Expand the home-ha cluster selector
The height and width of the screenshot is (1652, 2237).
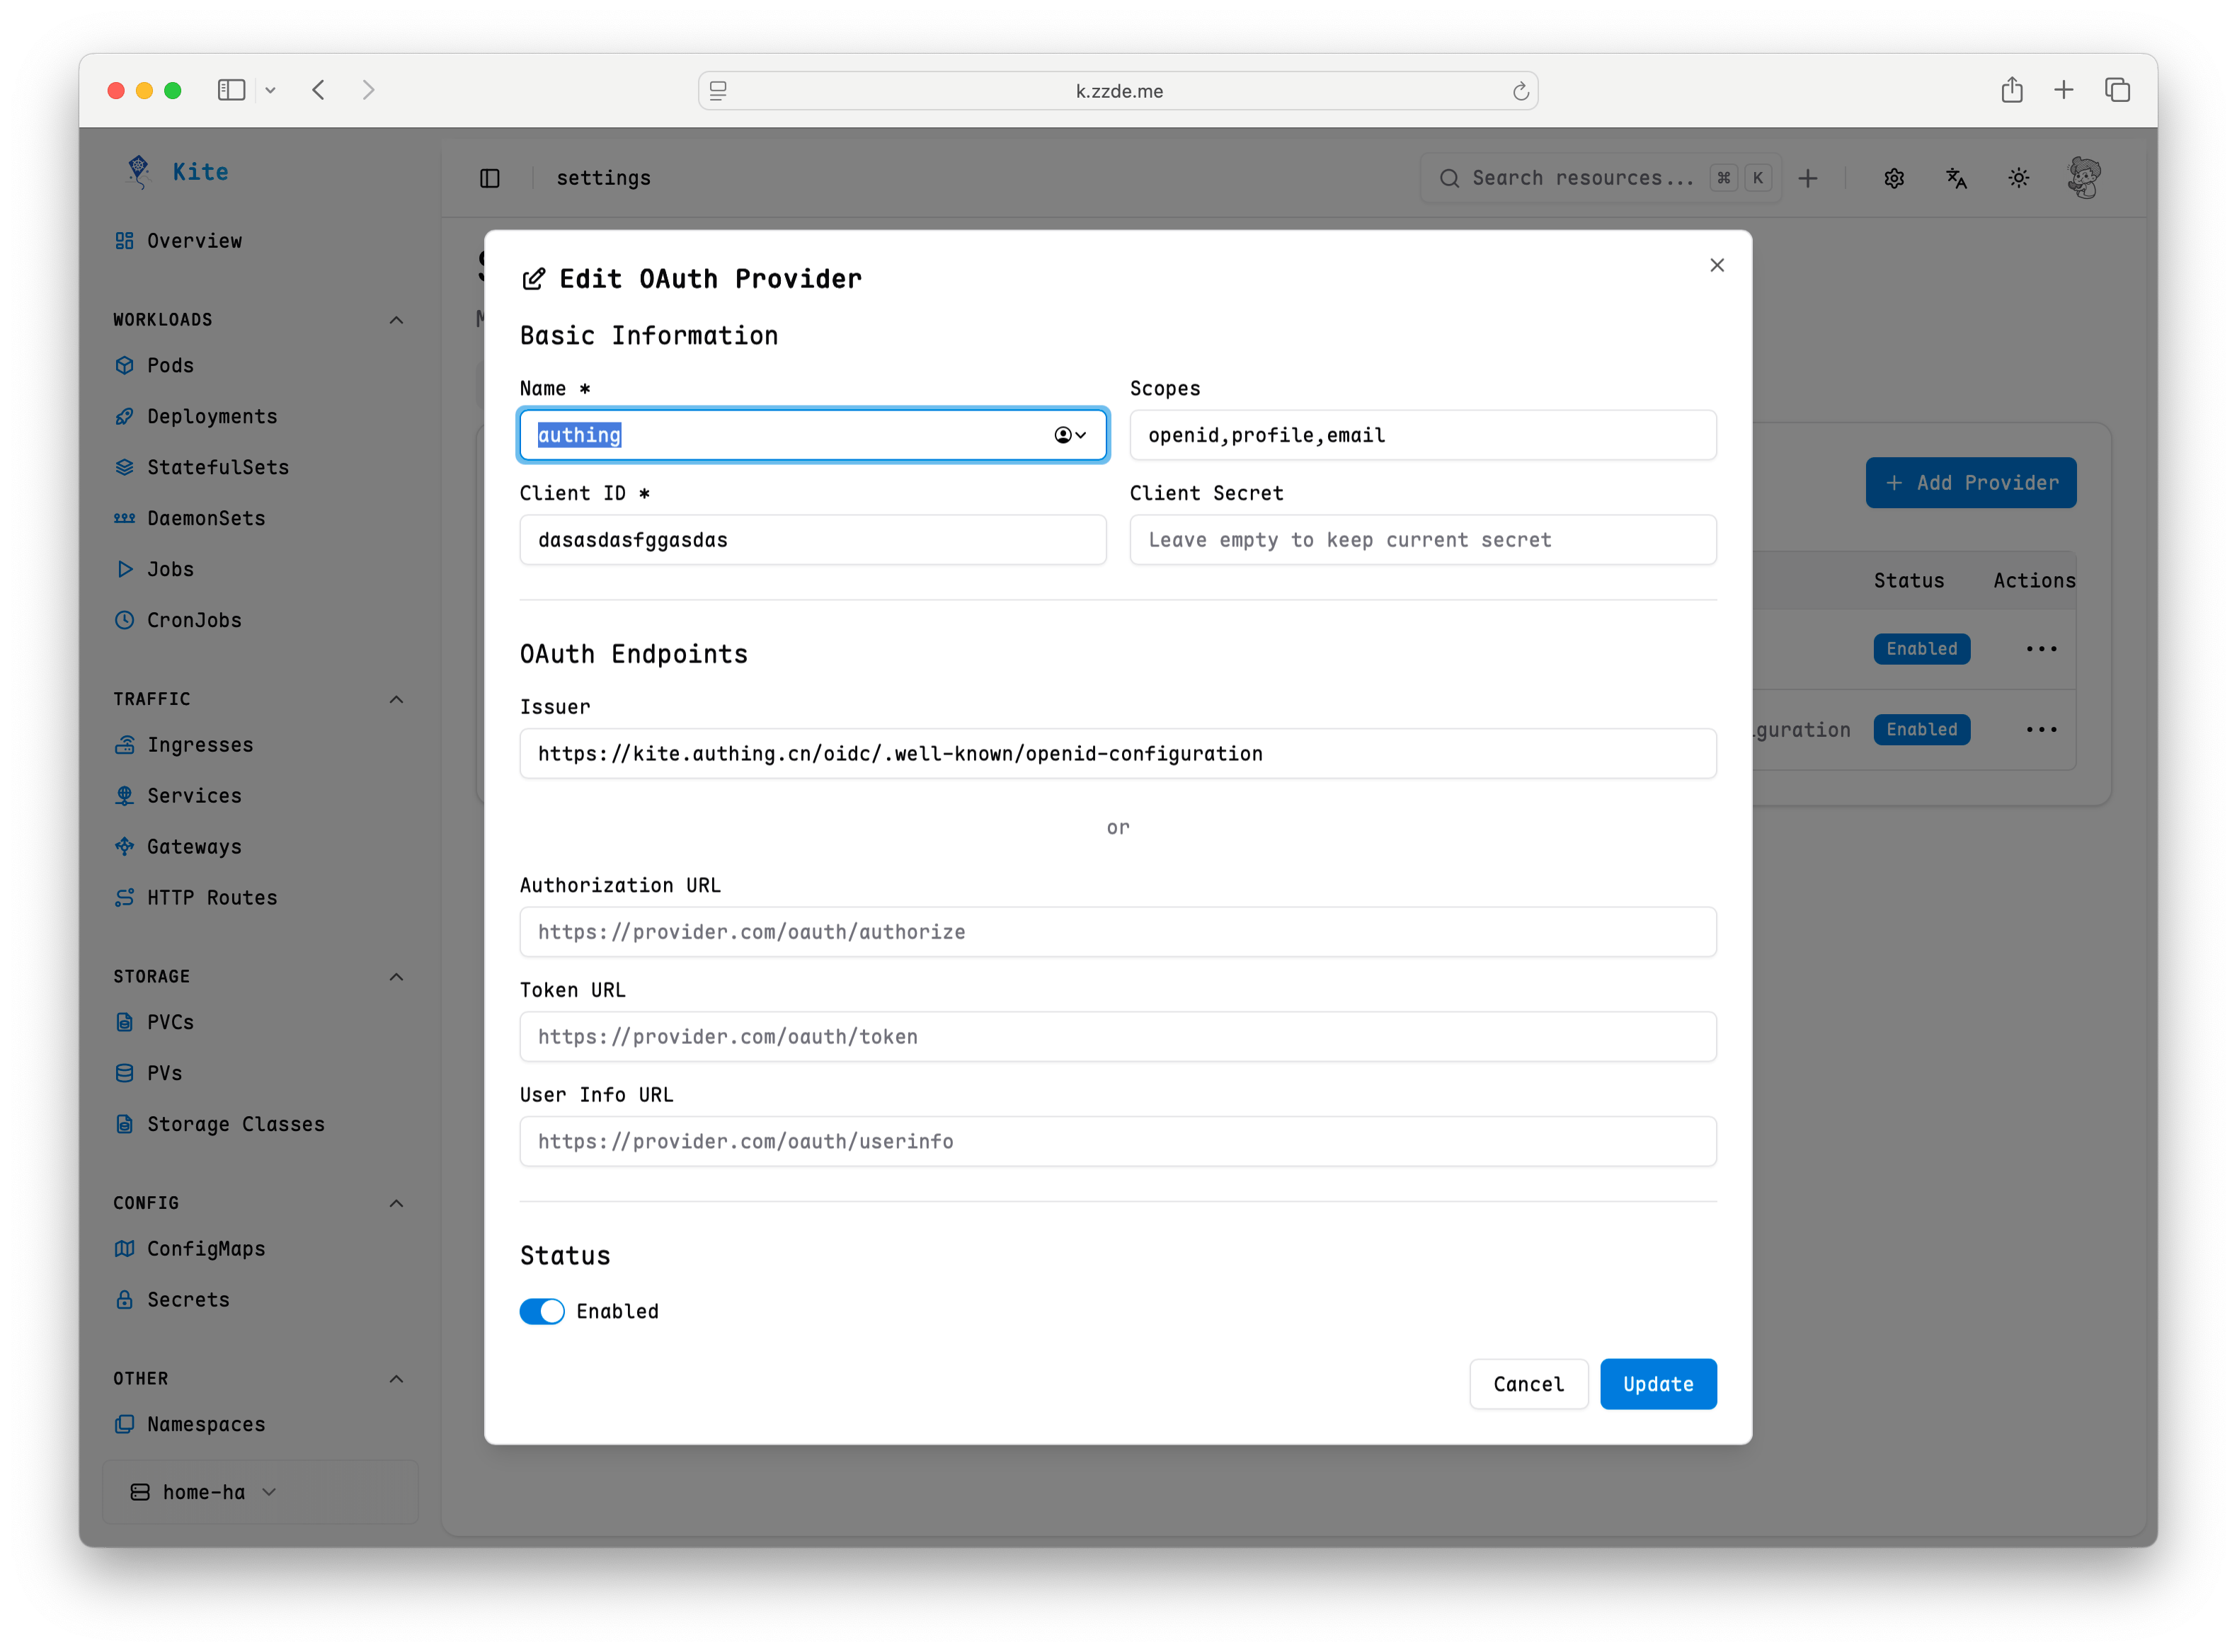[x=201, y=1491]
